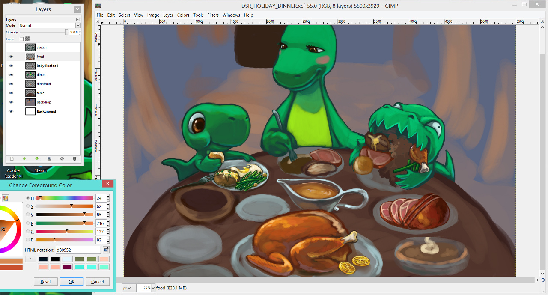This screenshot has height=295, width=548.
Task: Pick a color from screen with the eyedropper
Action: tap(106, 250)
